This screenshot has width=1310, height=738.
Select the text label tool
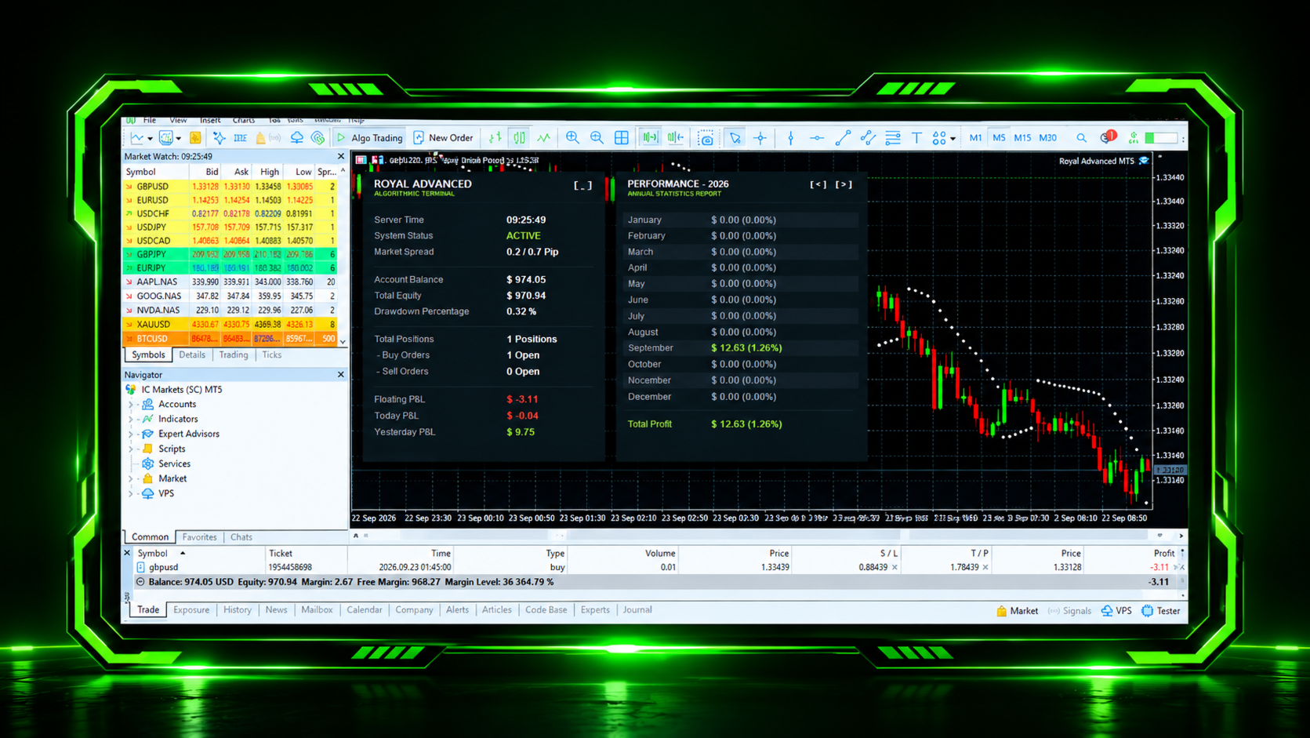pyautogui.click(x=916, y=138)
